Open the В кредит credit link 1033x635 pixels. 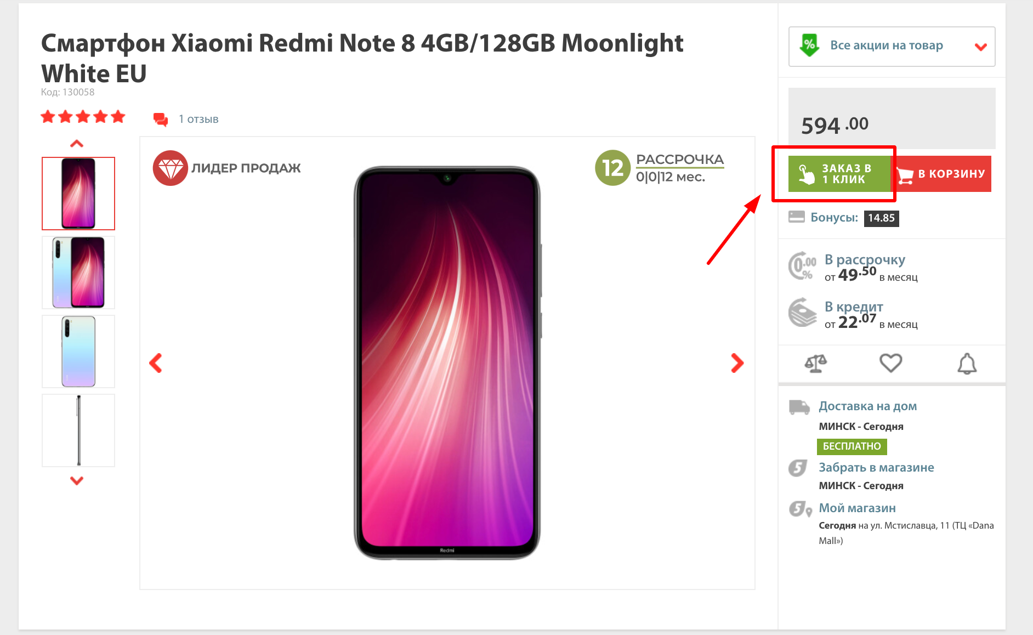[854, 307]
